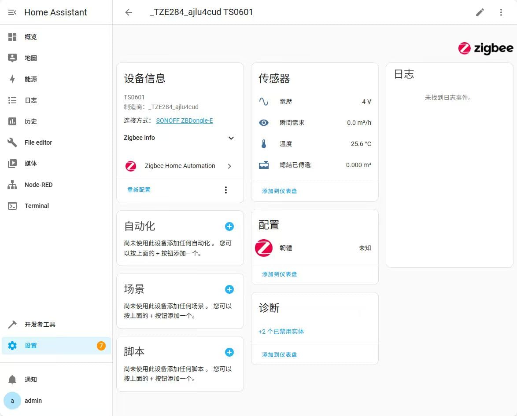The image size is (517, 416).
Task: Collapse the sidebar with the menu icon
Action: coord(12,12)
